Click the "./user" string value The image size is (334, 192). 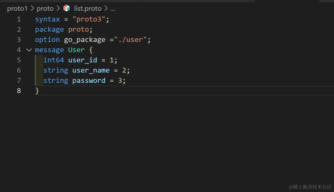point(130,40)
